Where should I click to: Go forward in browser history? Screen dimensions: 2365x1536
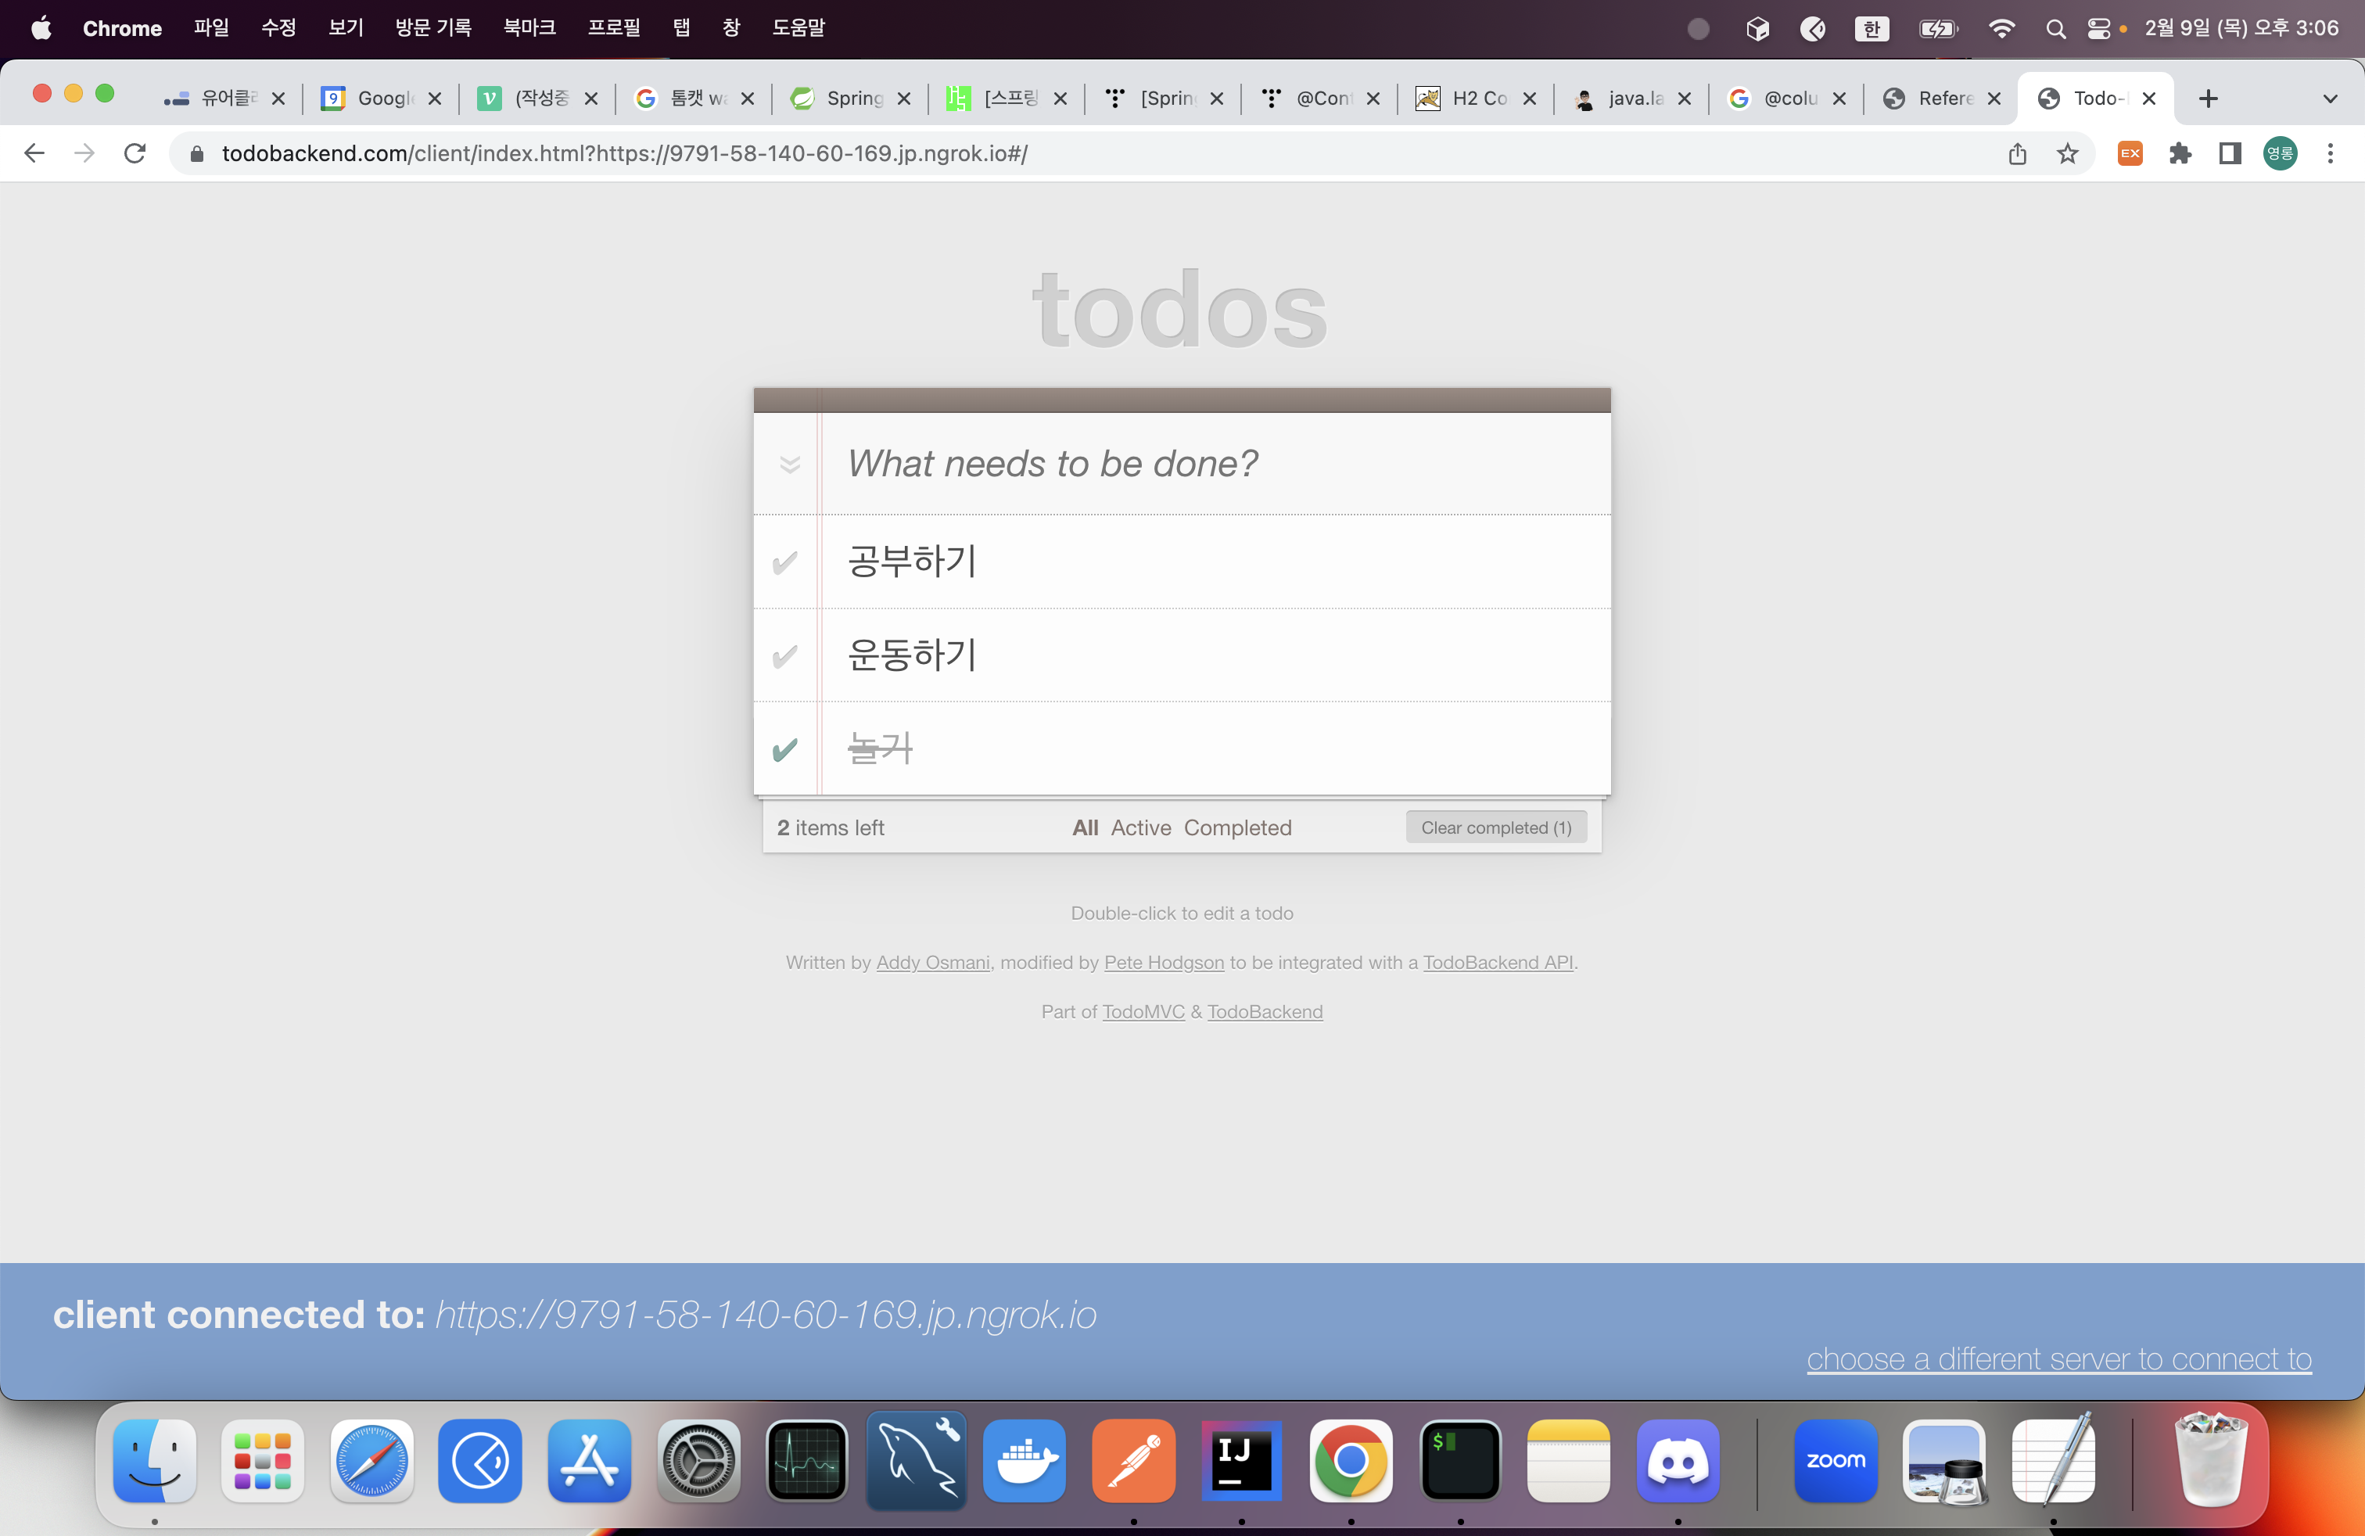84,153
